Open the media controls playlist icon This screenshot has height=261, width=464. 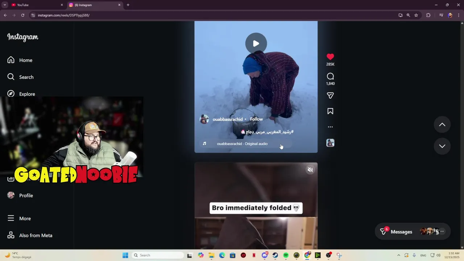tap(441, 15)
